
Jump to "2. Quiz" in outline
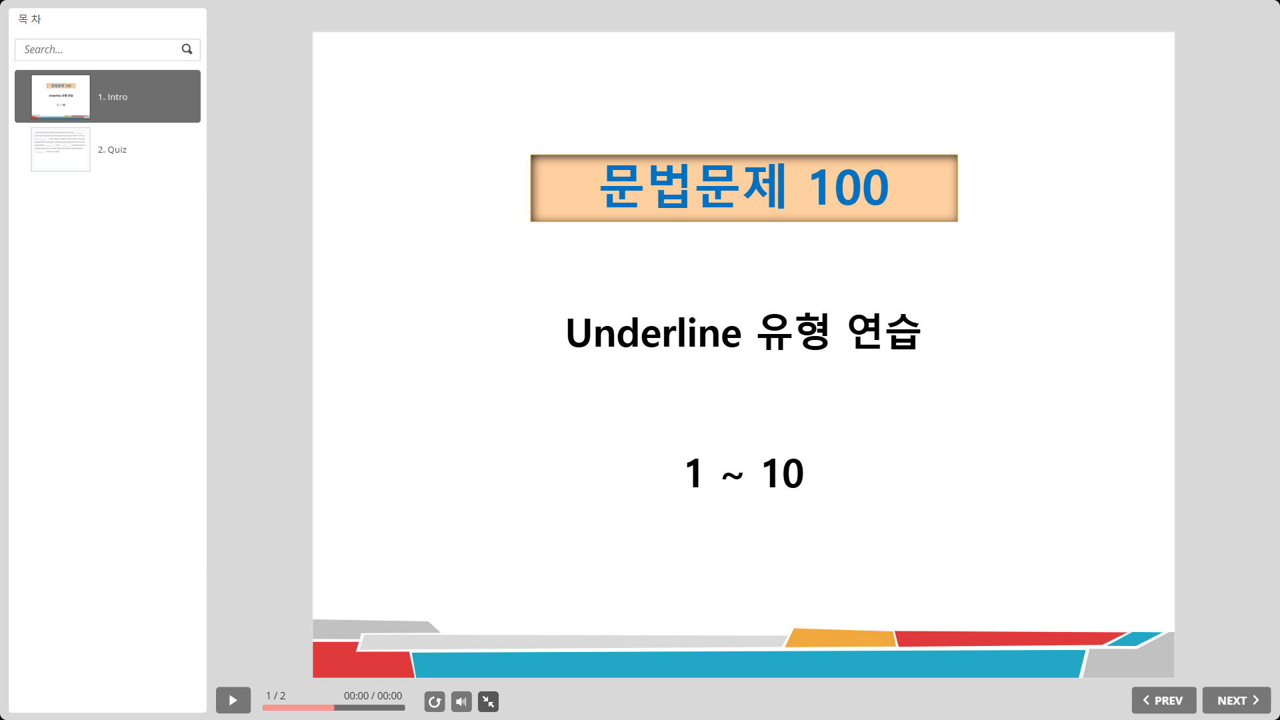(113, 149)
